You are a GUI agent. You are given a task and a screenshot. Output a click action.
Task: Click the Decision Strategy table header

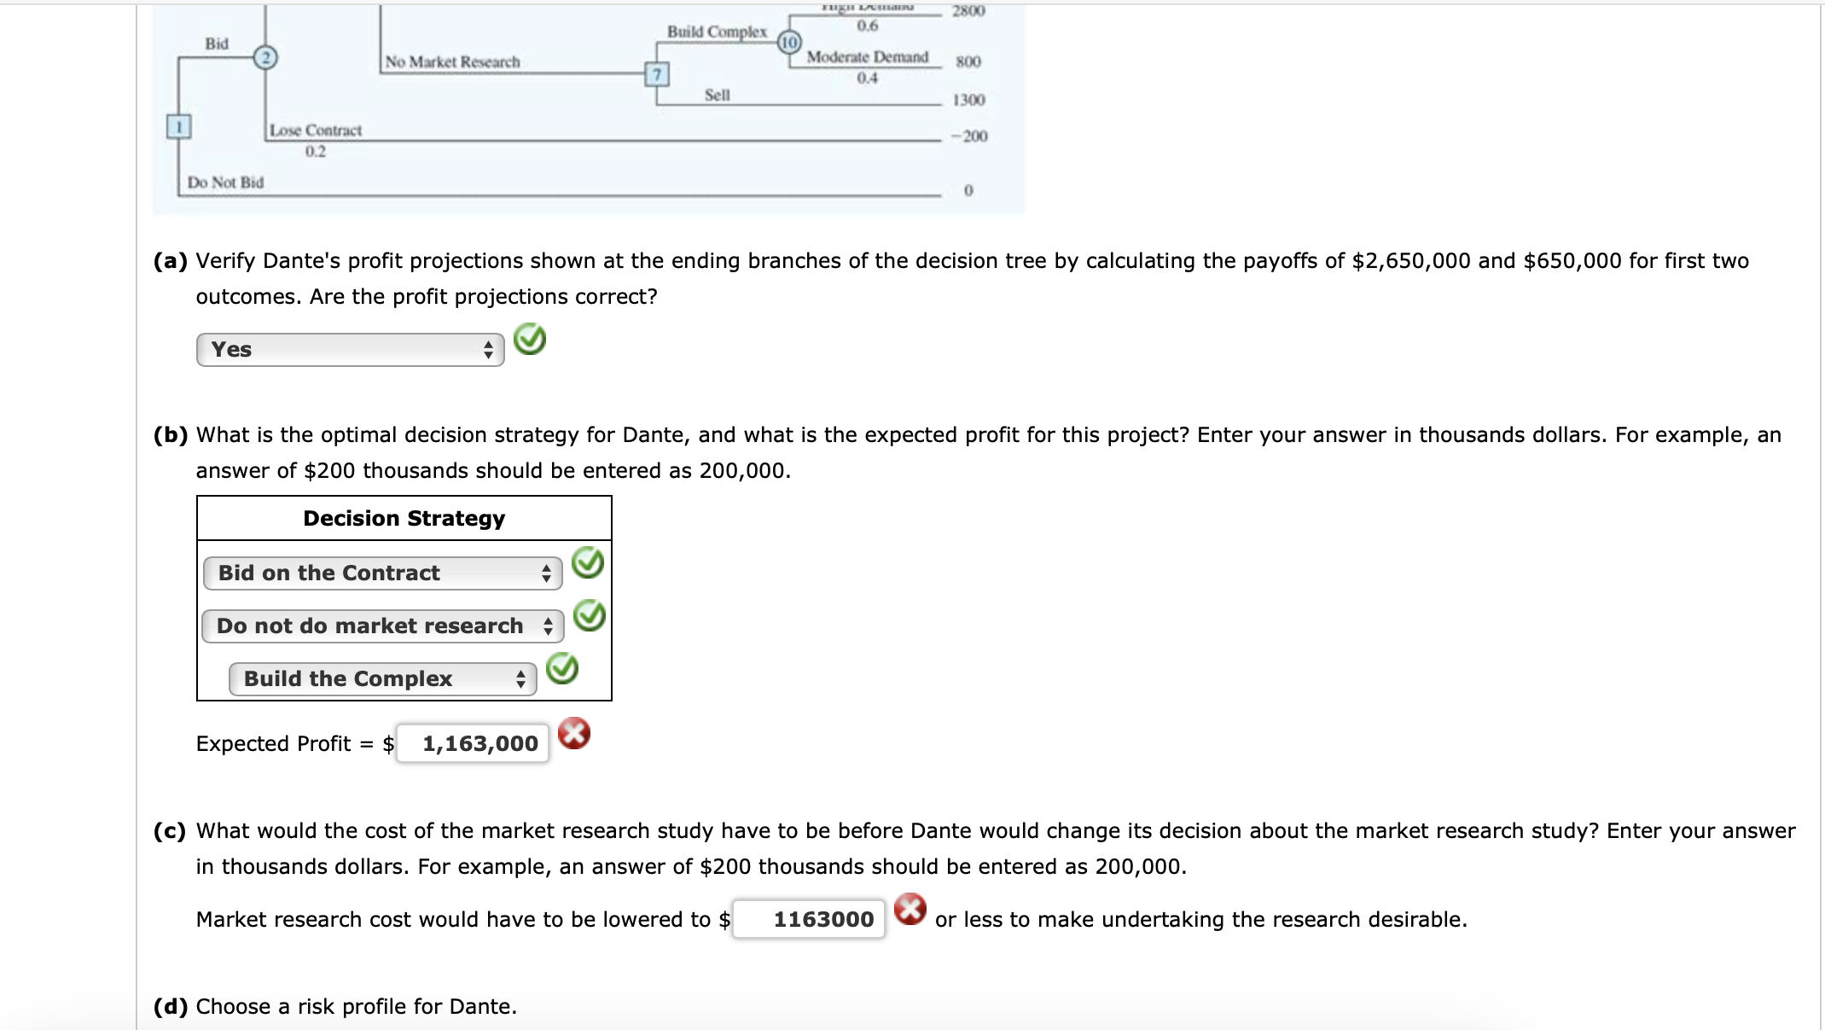tap(404, 519)
